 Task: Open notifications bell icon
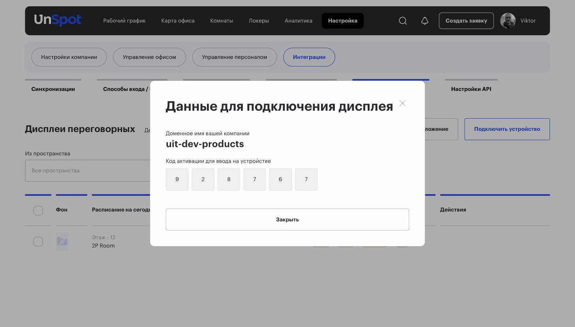tap(425, 21)
